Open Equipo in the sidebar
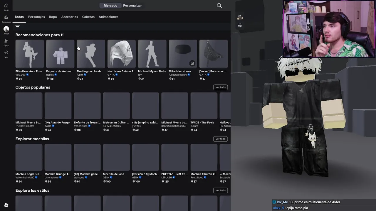The height and width of the screenshot is (211, 376). (6, 42)
